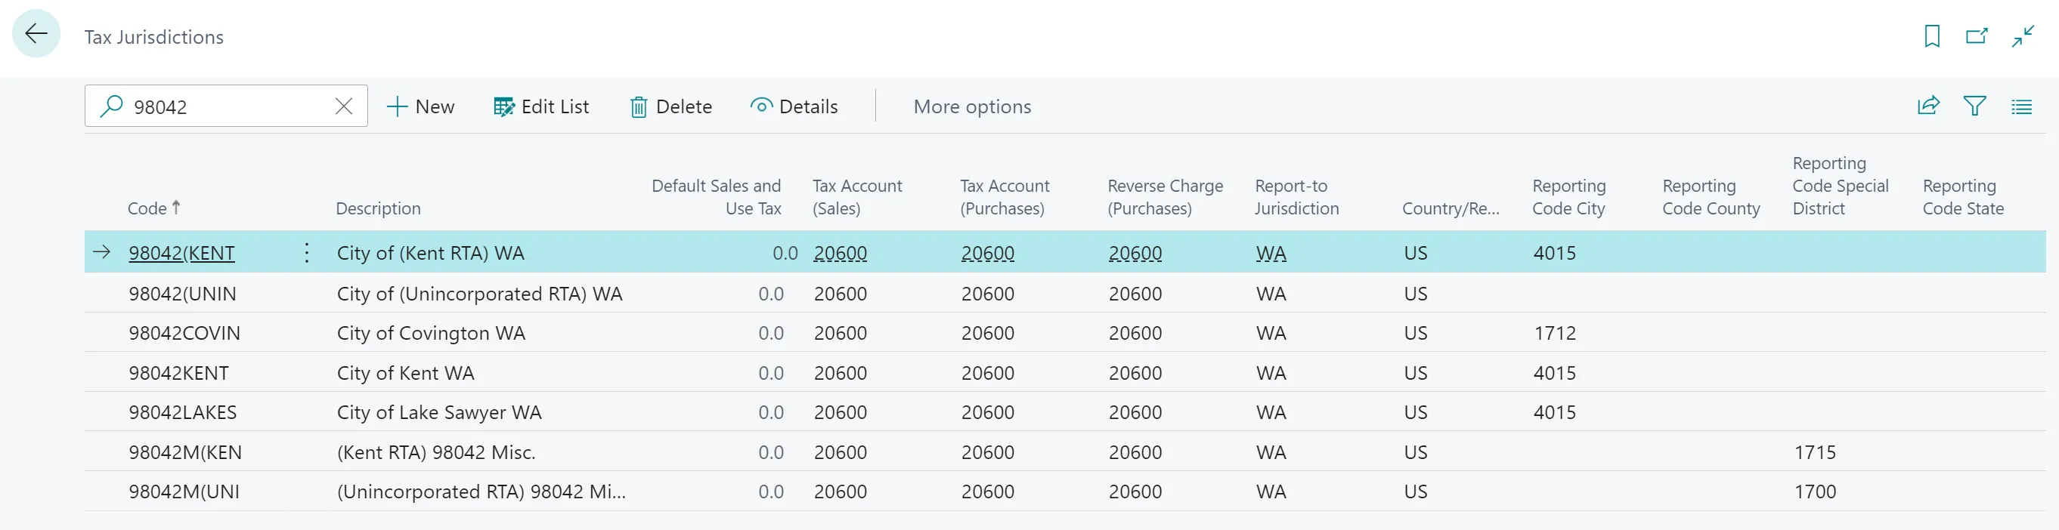
Task: Click description City of (Unincorporated RTA) WA
Action: [478, 294]
